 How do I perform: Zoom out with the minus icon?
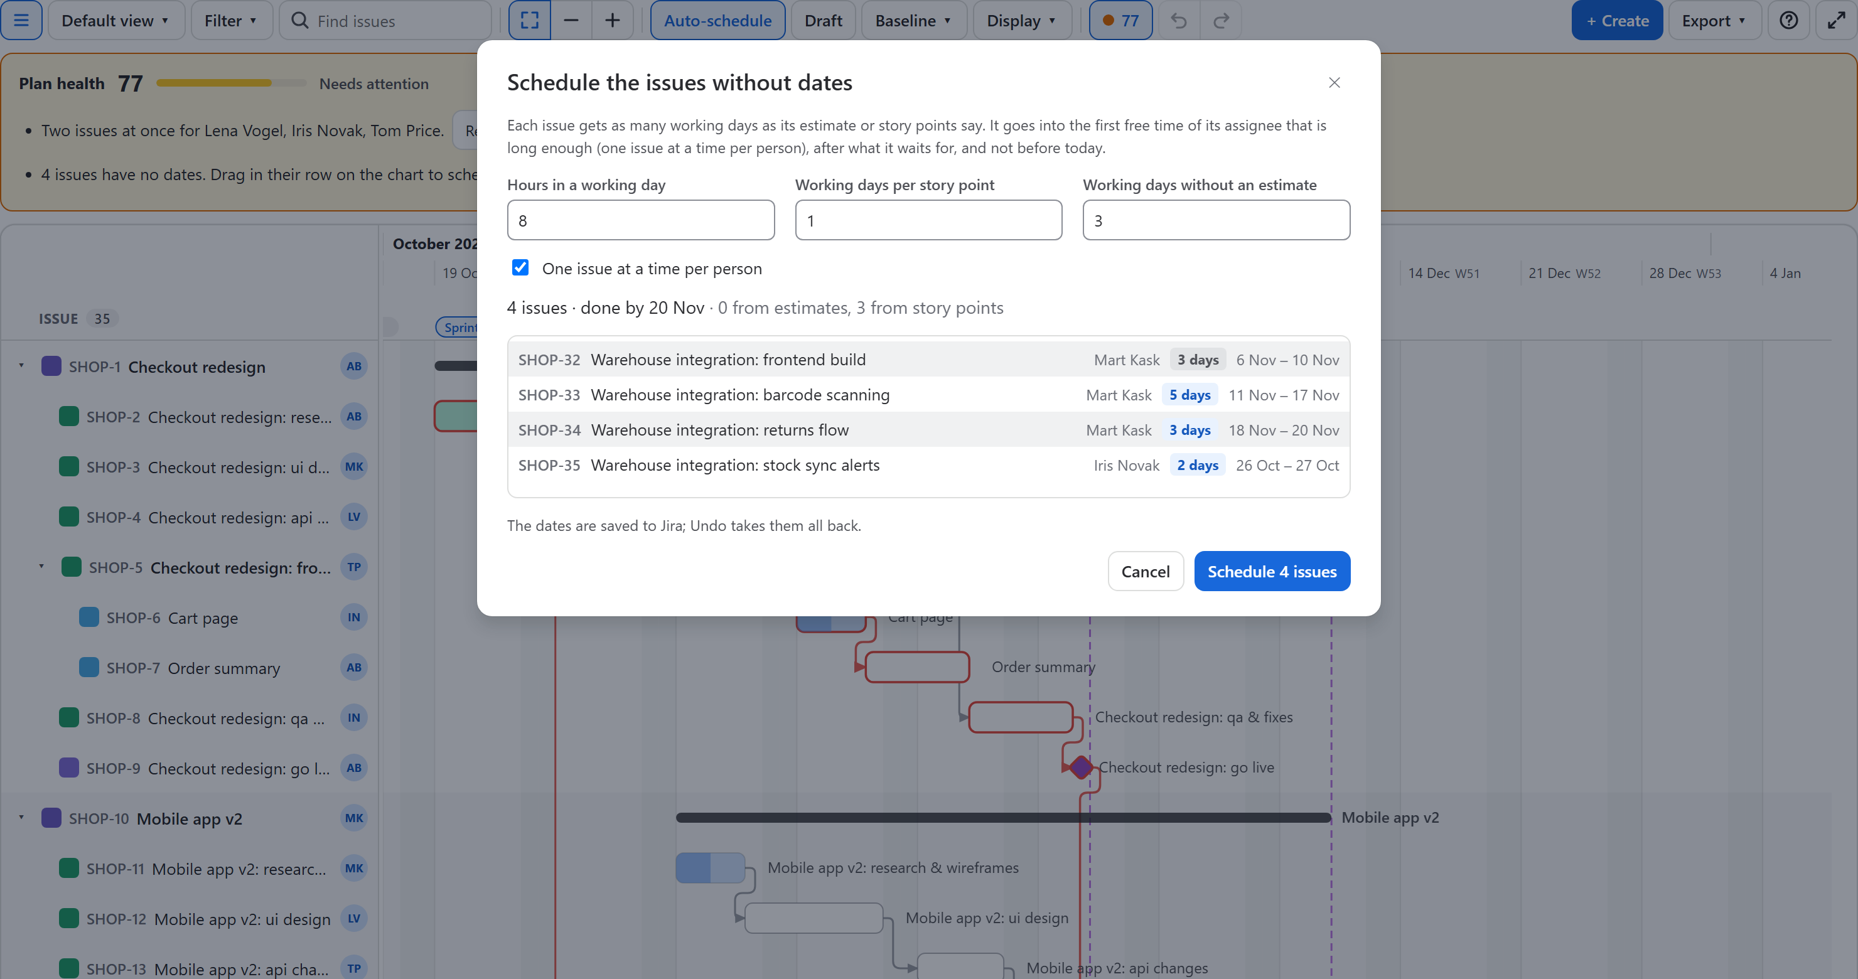coord(571,20)
